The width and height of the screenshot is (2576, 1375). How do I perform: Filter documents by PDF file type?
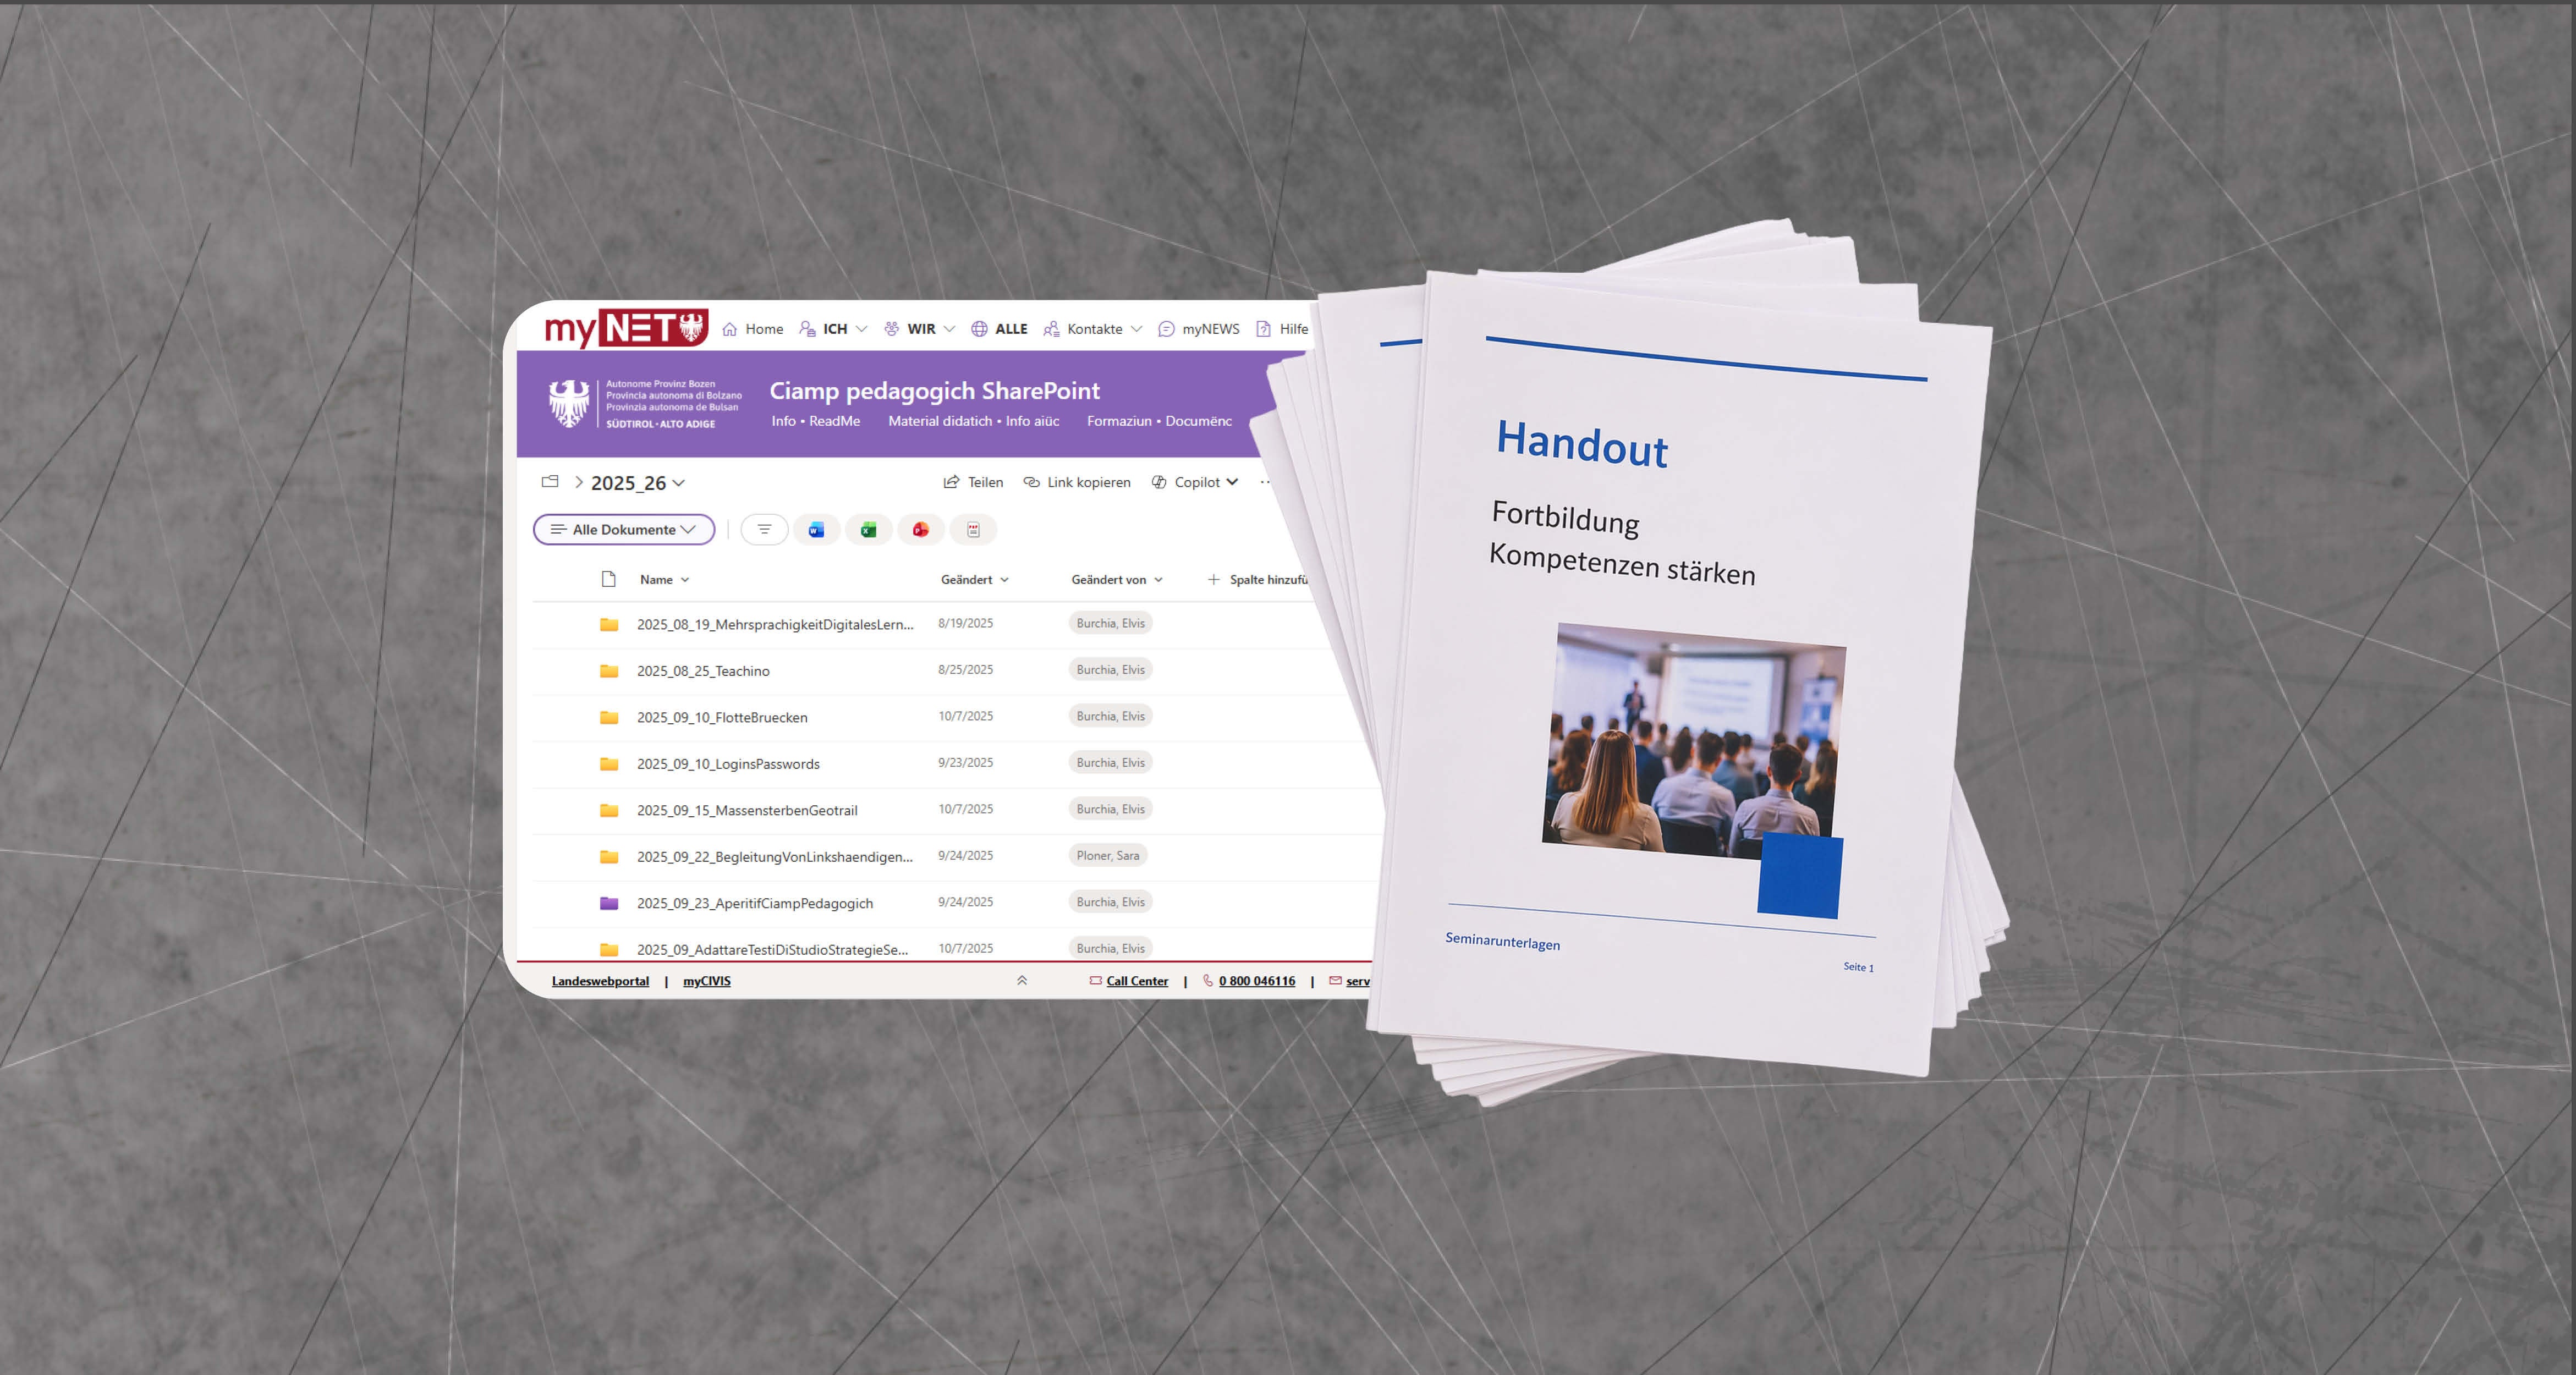tap(973, 530)
